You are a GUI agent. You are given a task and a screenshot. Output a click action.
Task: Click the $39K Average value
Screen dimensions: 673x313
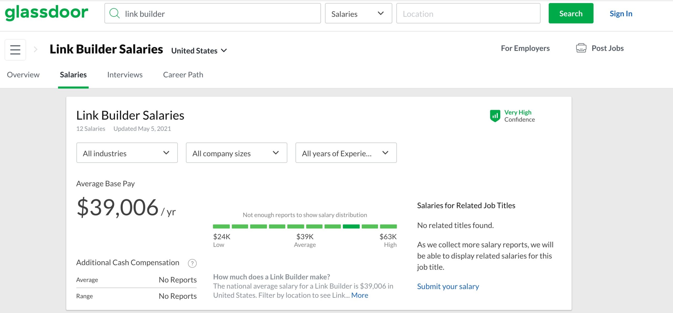(x=305, y=237)
